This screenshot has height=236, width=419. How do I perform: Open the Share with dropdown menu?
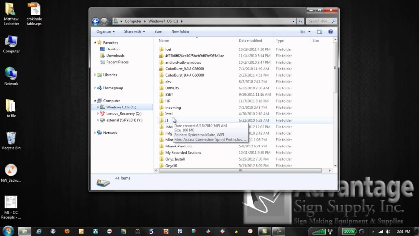pyautogui.click(x=135, y=32)
